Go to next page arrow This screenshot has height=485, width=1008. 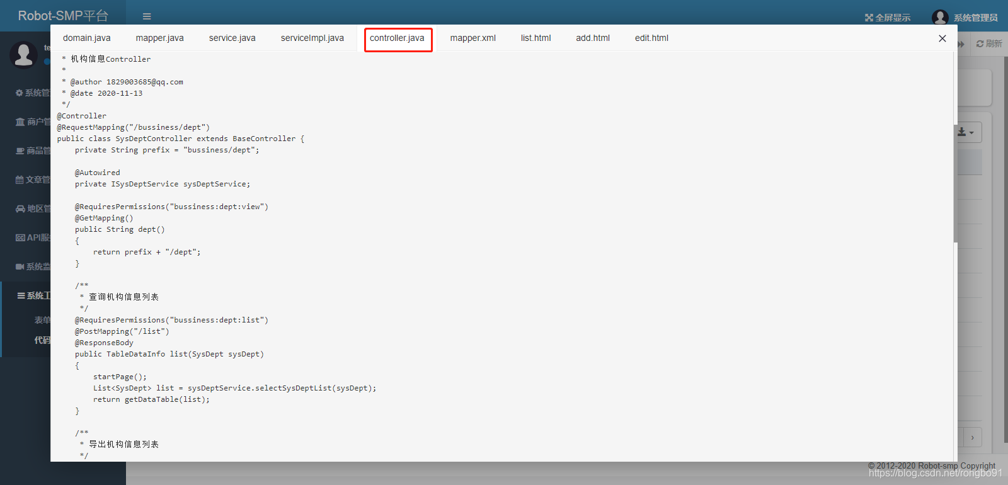[x=973, y=437]
